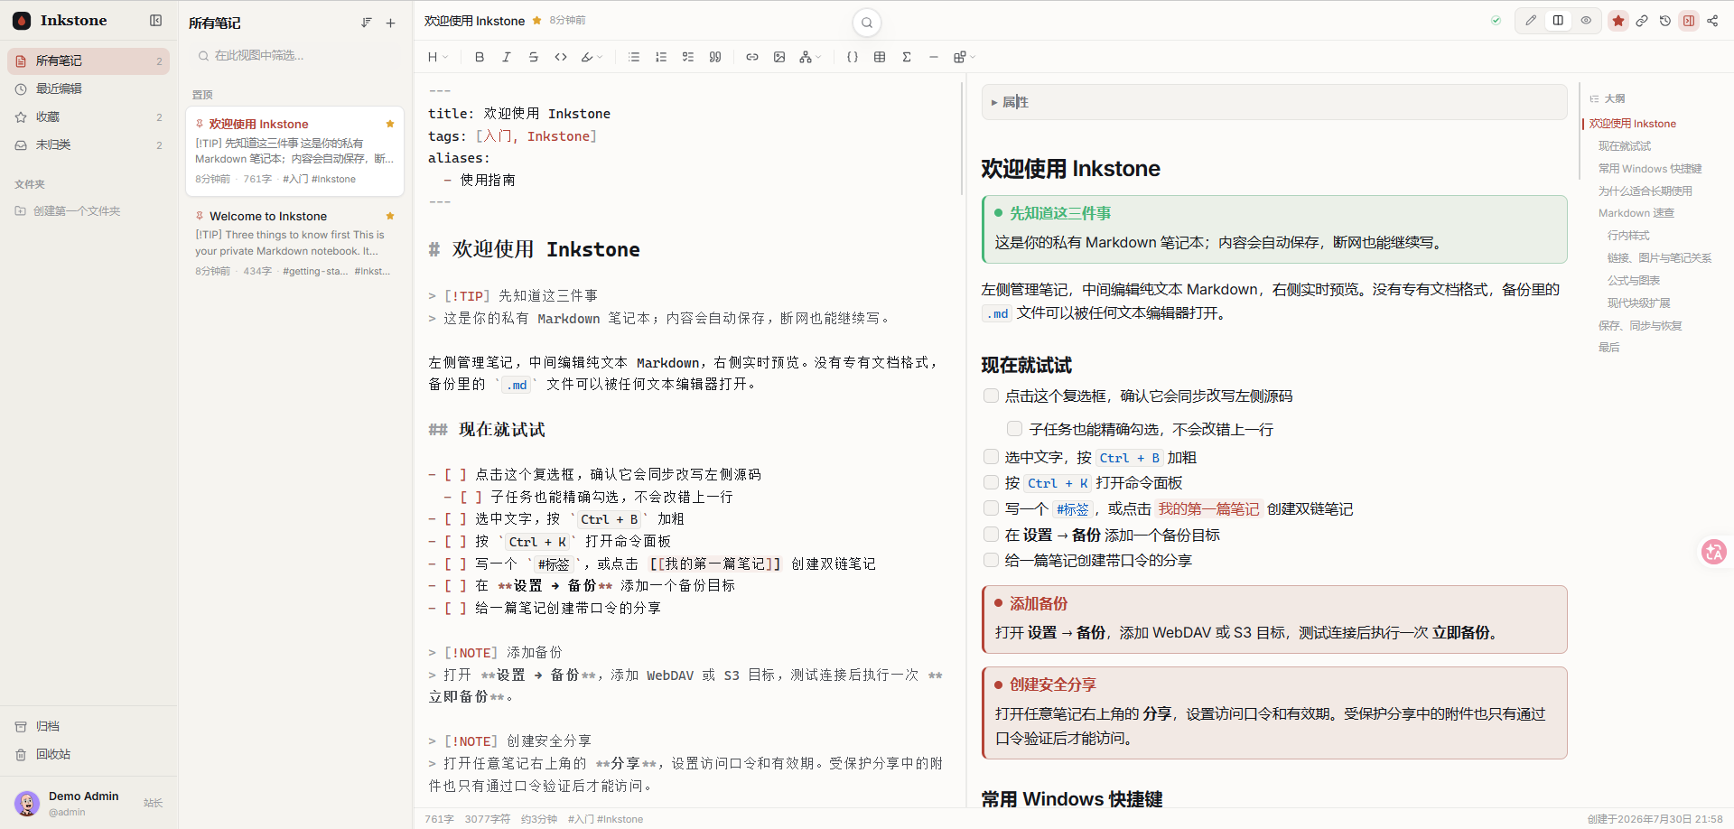
Task: Follow the 我的第一篇笔记 wiki link in preview
Action: [1208, 509]
